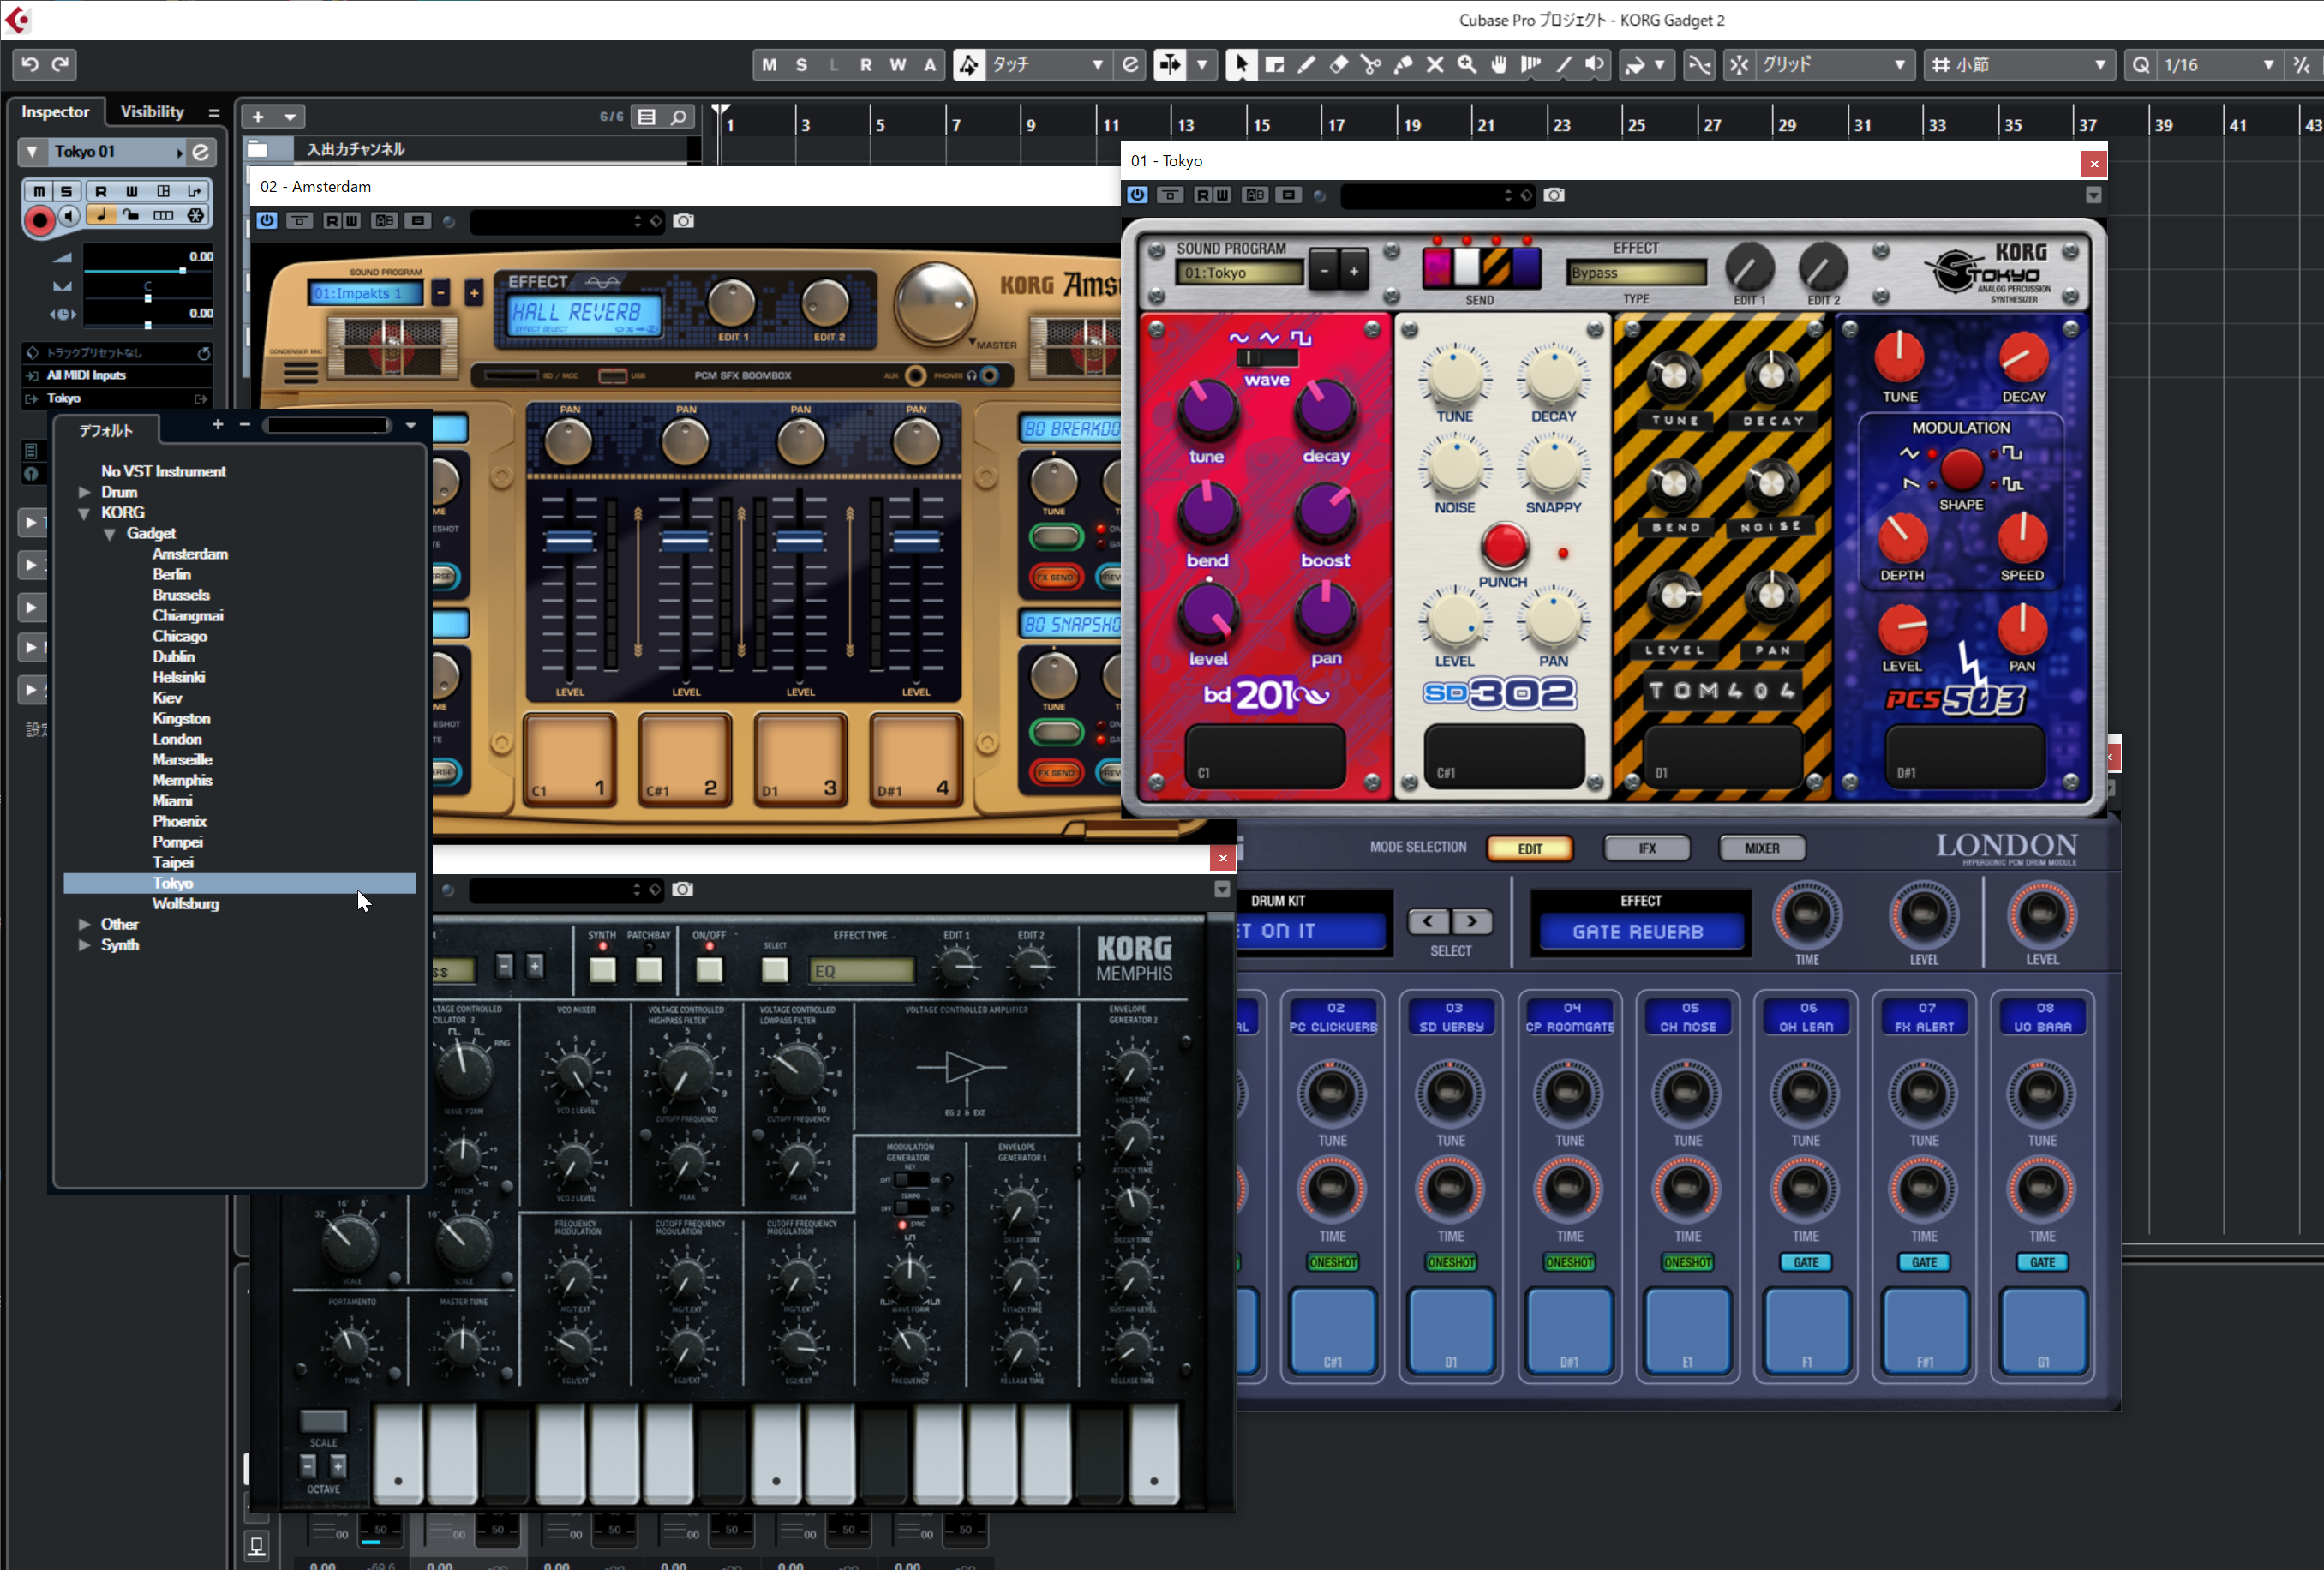Expand the Drum category in instrument list

(x=85, y=493)
